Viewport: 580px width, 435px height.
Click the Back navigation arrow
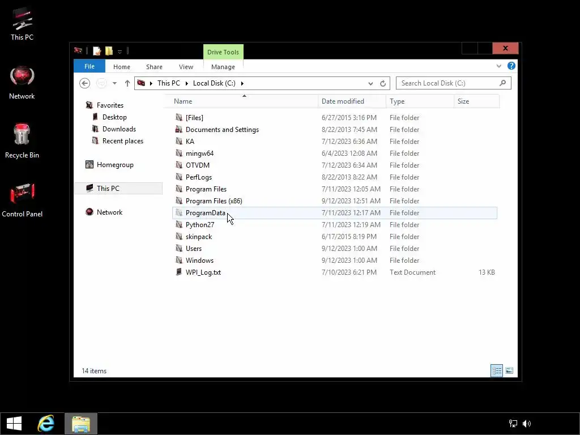85,83
